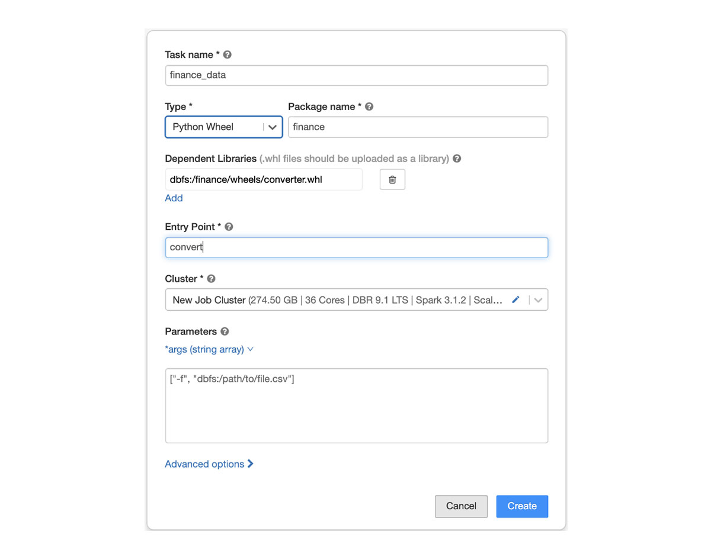Click the finance_data task name field
Image resolution: width=711 pixels, height=560 pixels.
[355, 75]
